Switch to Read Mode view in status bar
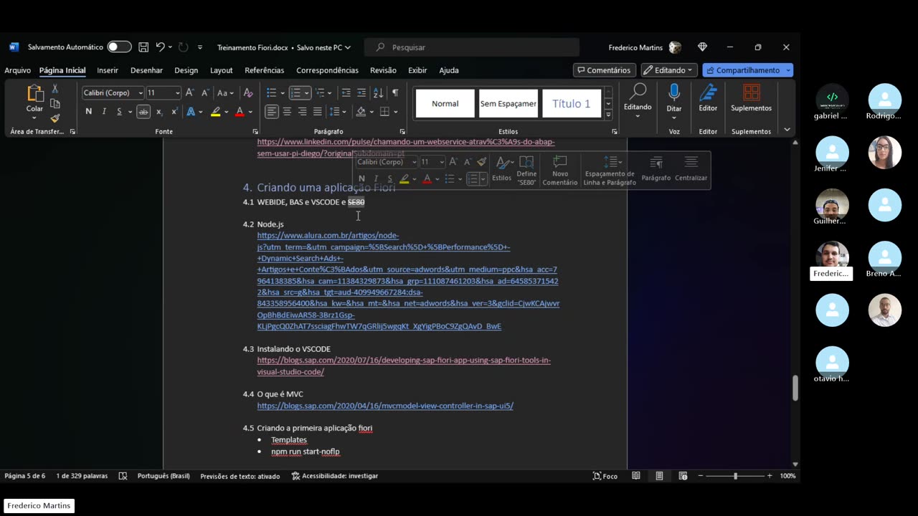Image resolution: width=918 pixels, height=516 pixels. 636,476
